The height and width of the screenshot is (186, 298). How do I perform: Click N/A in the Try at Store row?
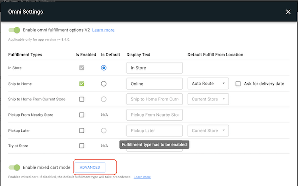[104, 146]
